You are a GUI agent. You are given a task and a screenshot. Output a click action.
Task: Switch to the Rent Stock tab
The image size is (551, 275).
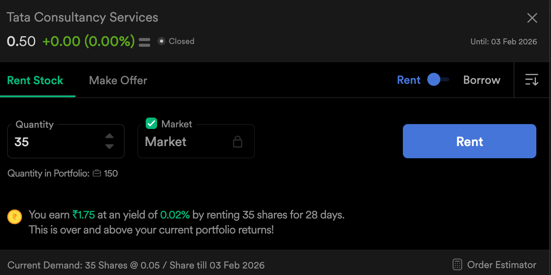(35, 80)
